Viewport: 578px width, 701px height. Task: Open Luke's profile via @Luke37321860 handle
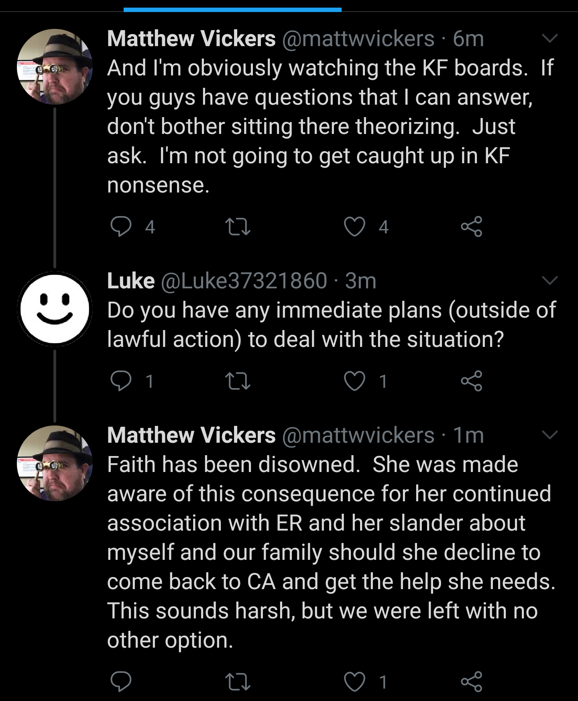244,281
